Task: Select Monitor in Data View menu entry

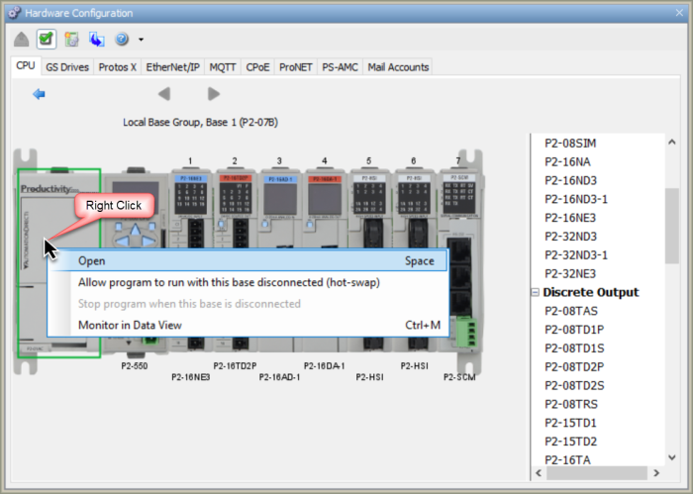Action: (x=130, y=325)
